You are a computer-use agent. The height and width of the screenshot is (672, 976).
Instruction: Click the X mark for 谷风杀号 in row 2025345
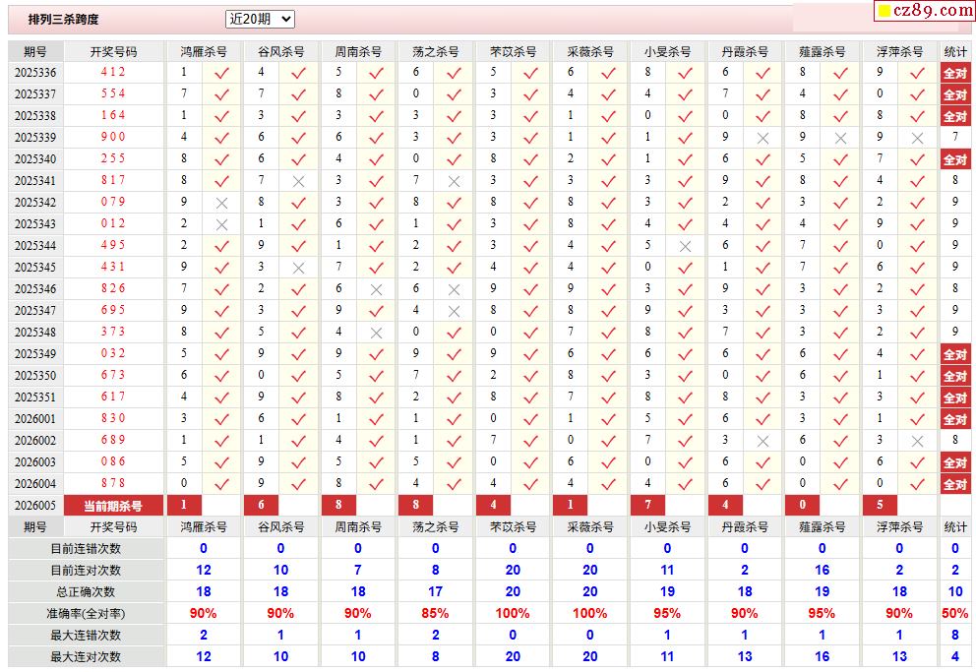coord(299,268)
